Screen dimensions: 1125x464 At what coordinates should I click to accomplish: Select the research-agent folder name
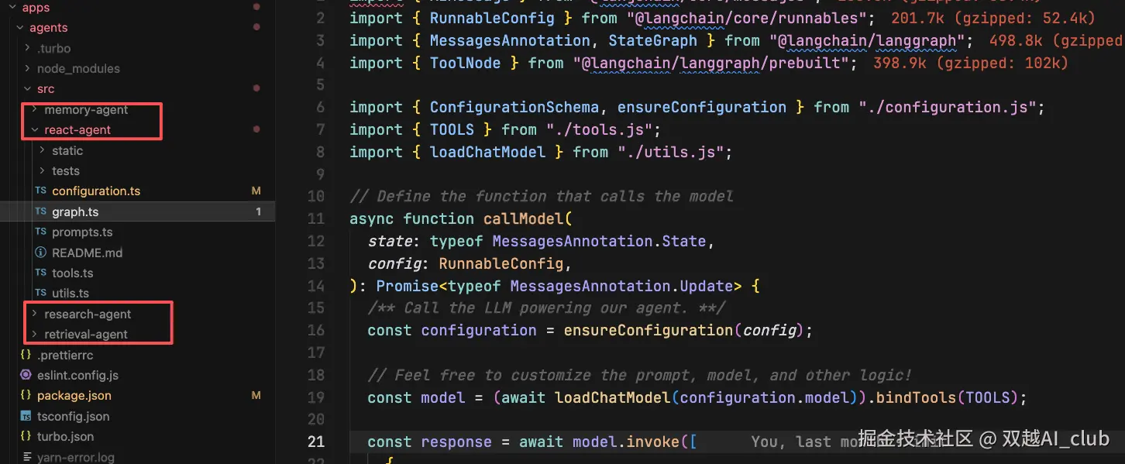click(88, 314)
